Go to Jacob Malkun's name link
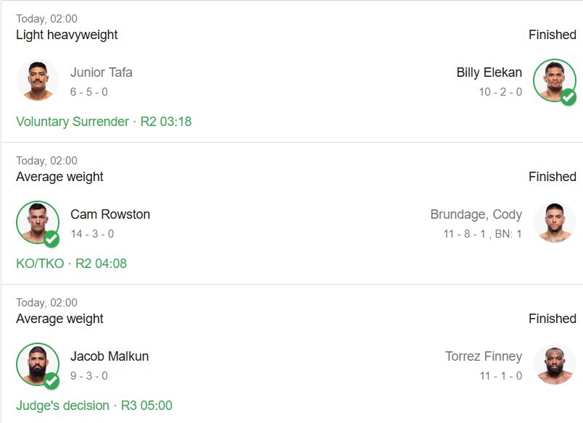 pos(109,356)
